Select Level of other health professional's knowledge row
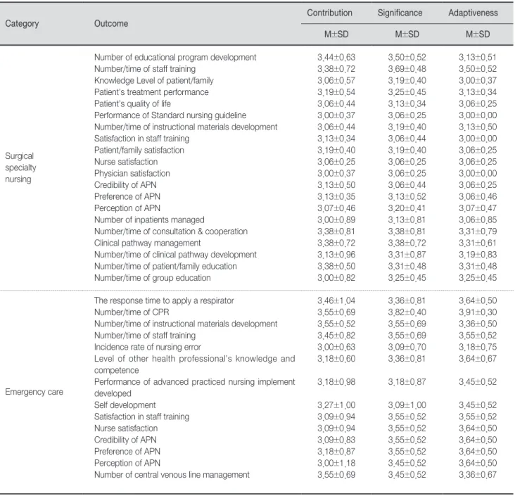 tap(194, 364)
